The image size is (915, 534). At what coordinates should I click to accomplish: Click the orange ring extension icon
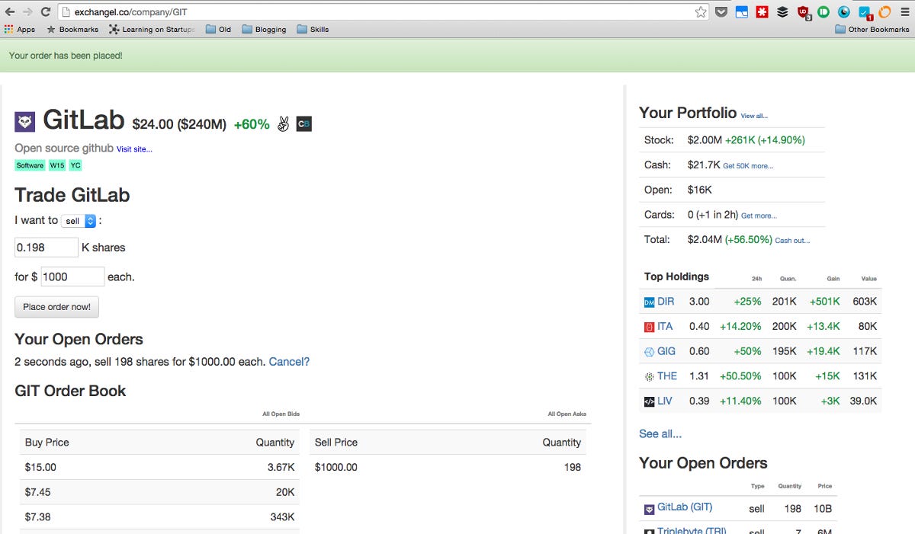(x=884, y=11)
